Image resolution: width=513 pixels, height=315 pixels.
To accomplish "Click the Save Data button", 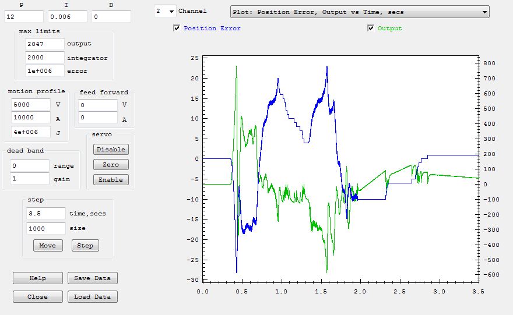I will pos(92,278).
